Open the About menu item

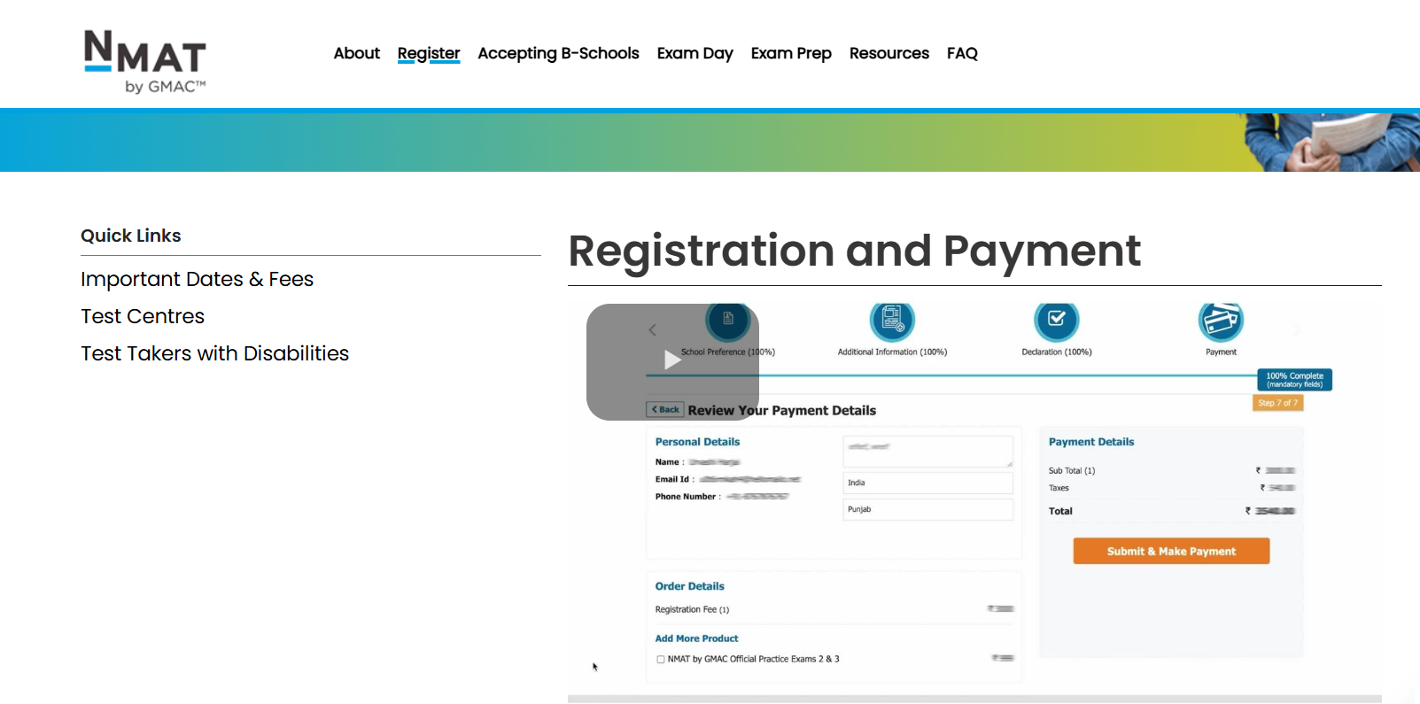point(357,53)
